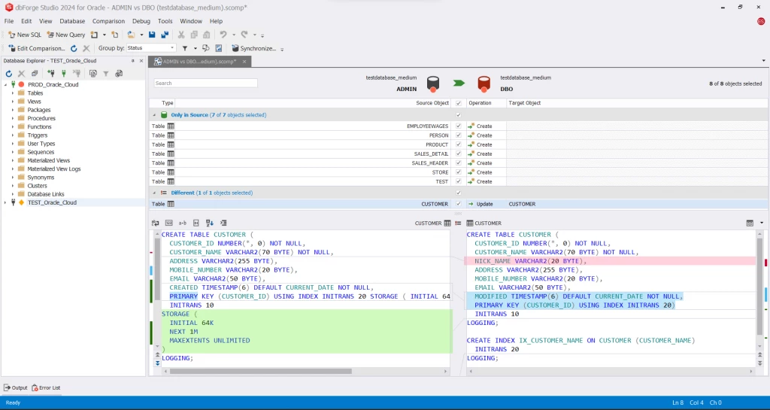This screenshot has width=770, height=410.
Task: Uncheck the TEST table checkbox
Action: click(459, 181)
